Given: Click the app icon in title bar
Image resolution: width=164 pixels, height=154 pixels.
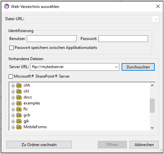Looking at the screenshot, I should click(x=7, y=6).
